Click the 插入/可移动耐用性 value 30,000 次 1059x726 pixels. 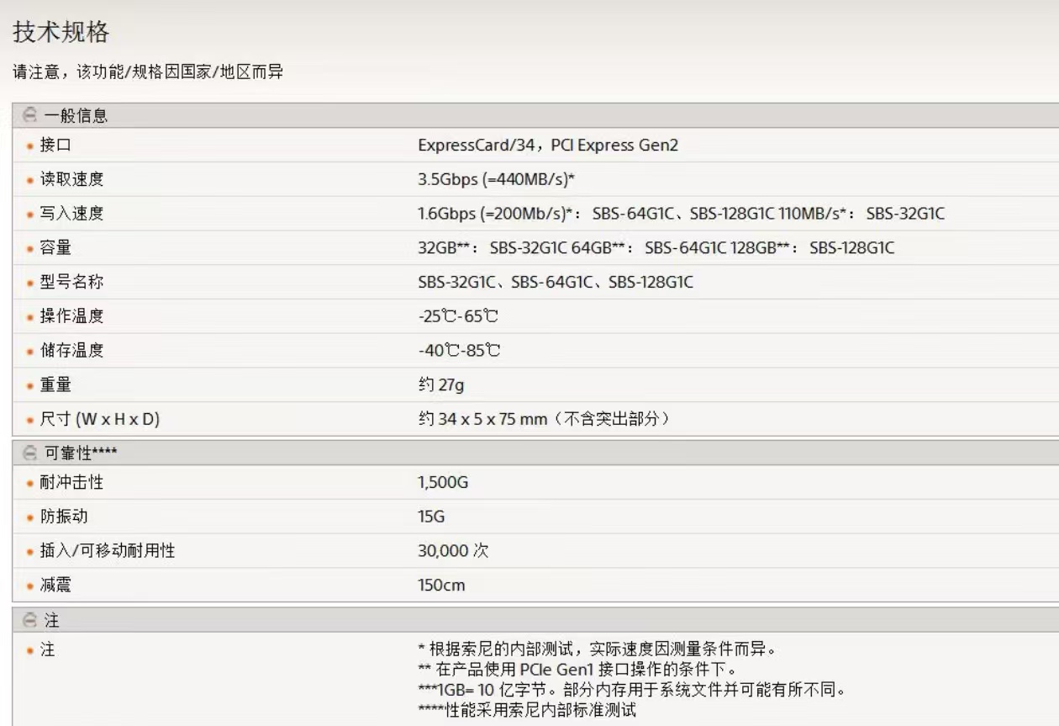click(x=453, y=552)
